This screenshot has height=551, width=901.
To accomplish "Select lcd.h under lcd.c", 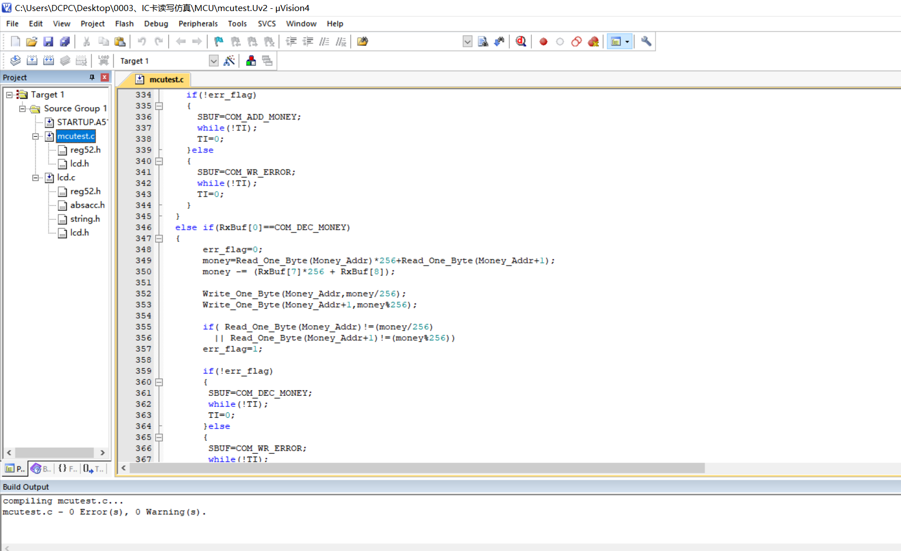I will tap(79, 232).
